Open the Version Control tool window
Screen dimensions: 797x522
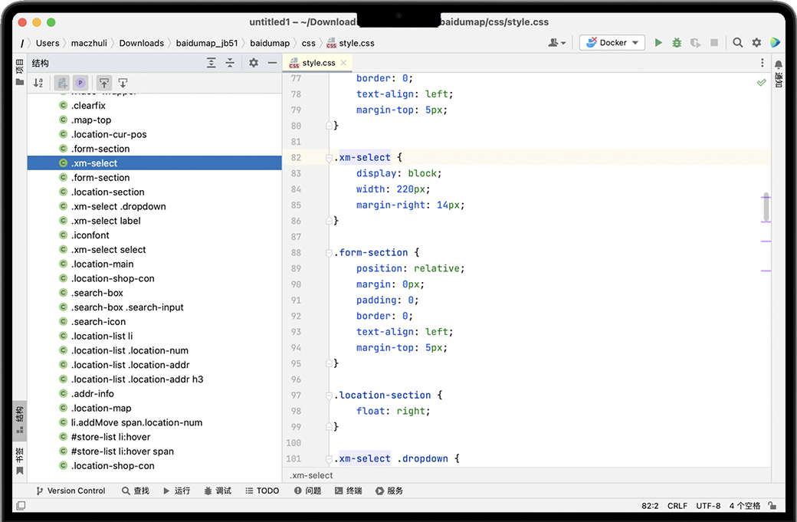(x=71, y=491)
